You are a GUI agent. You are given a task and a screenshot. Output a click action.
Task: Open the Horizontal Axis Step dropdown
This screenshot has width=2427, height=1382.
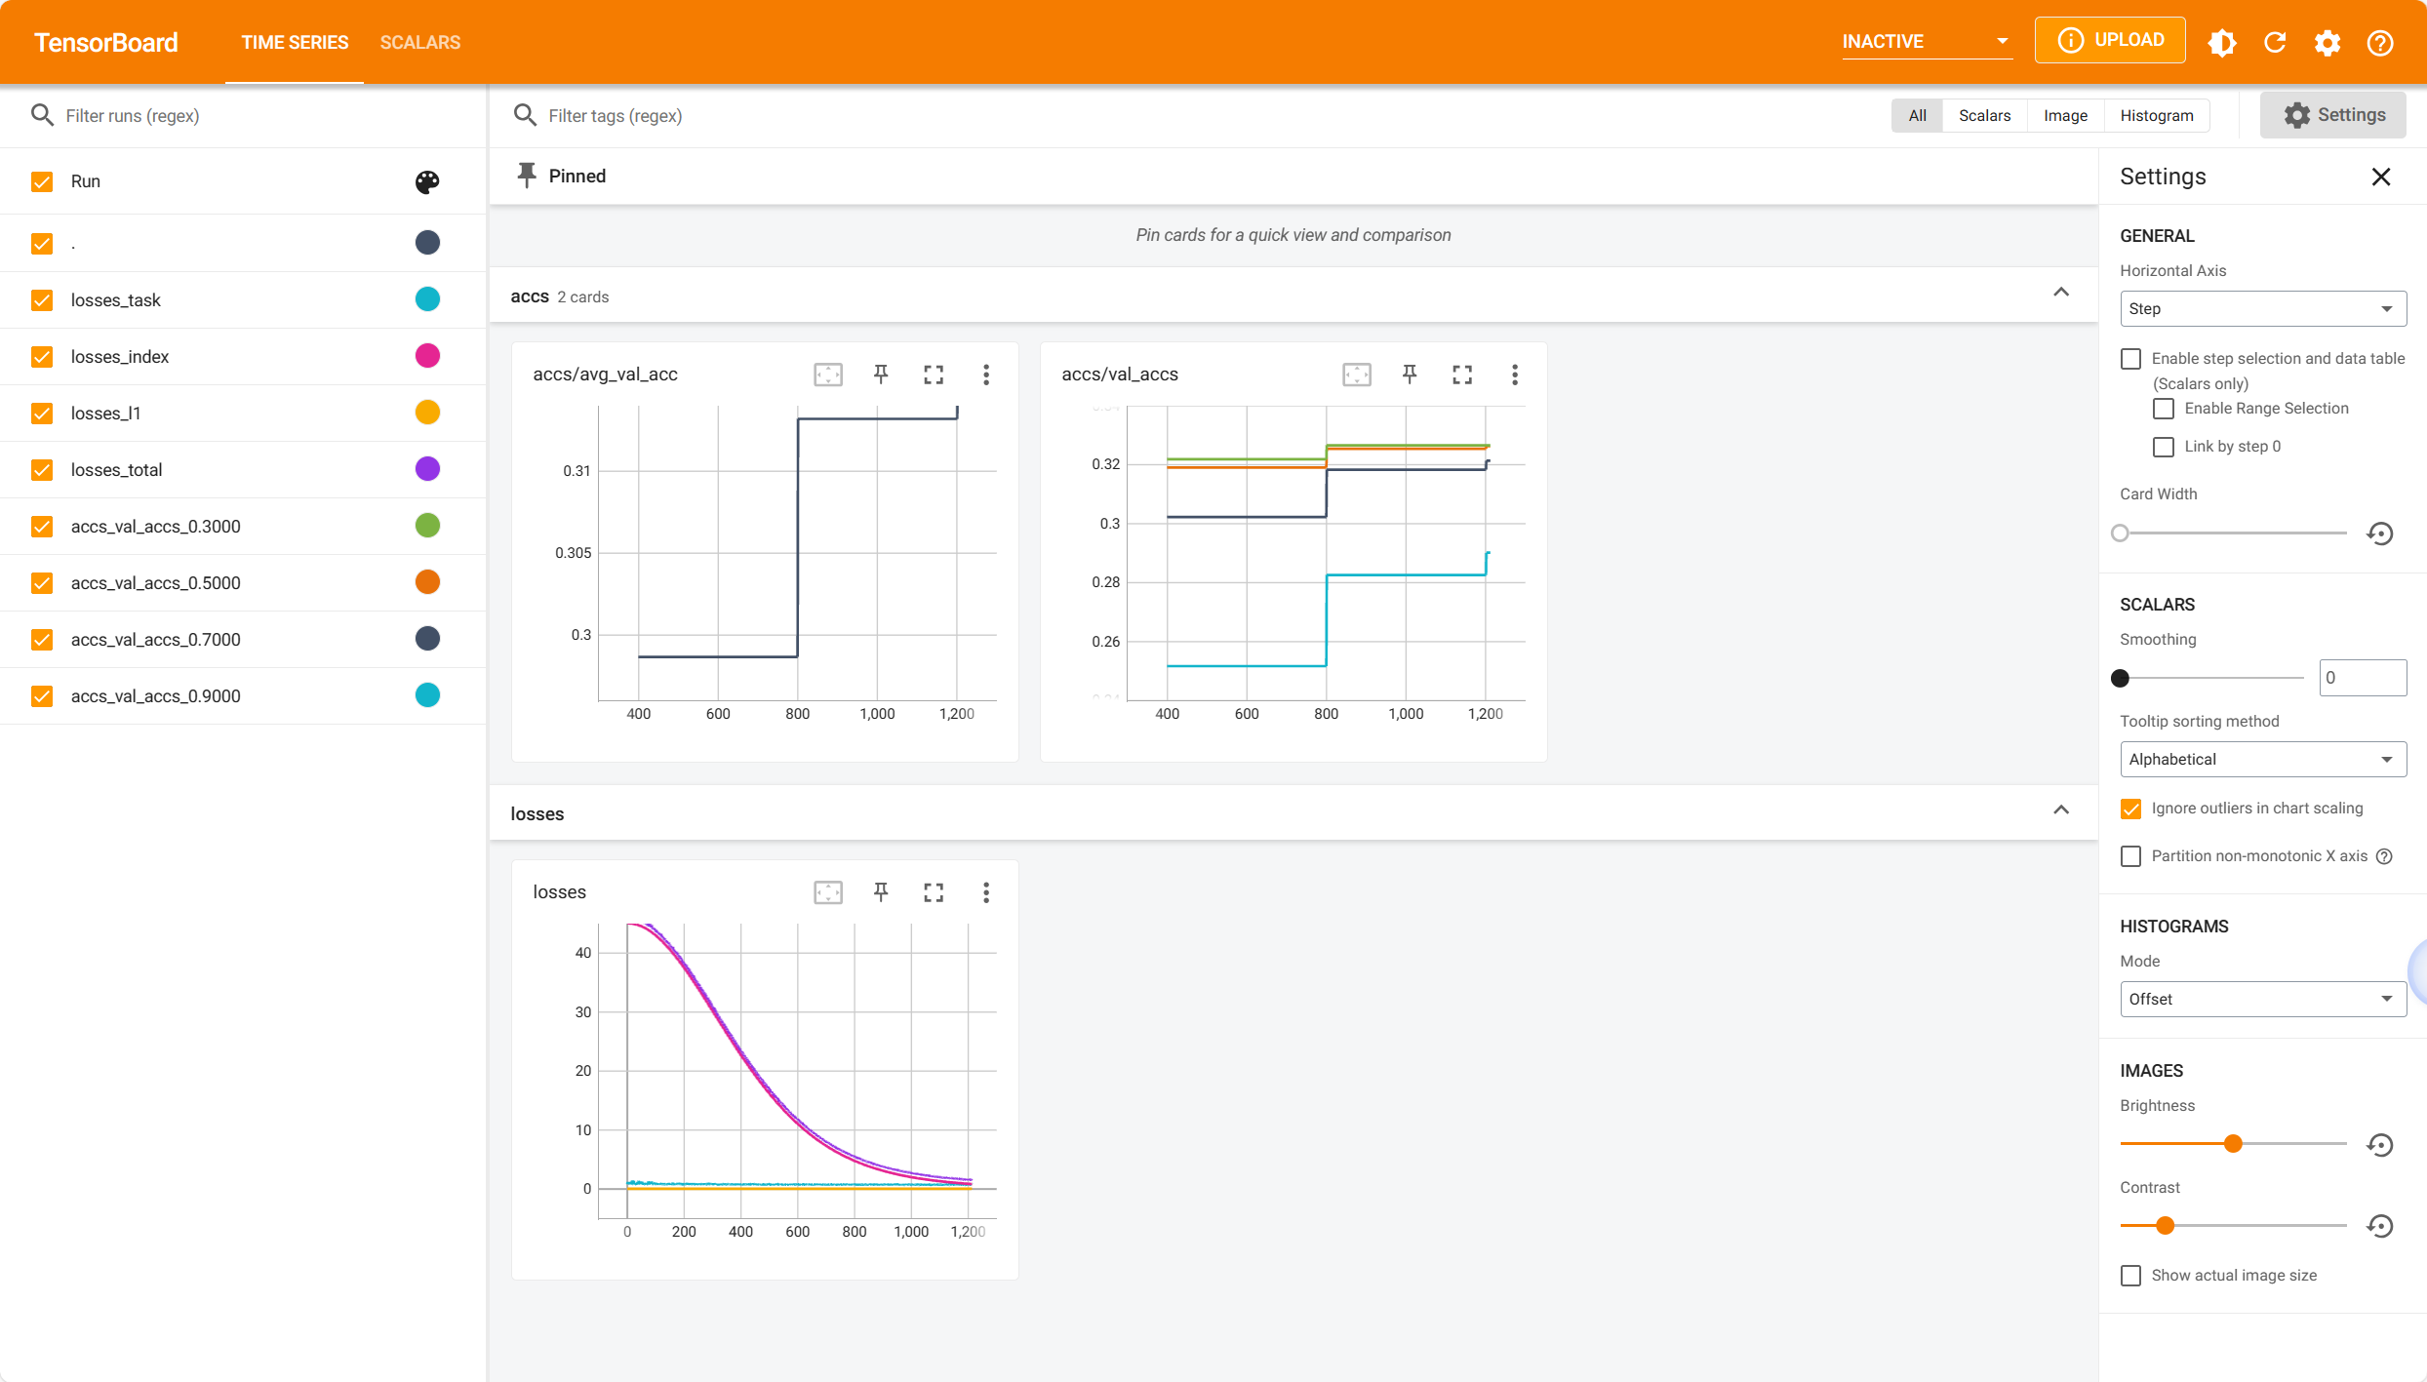2262,309
